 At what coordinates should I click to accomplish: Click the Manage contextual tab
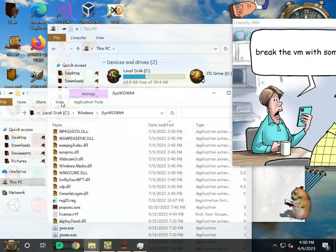(89, 94)
